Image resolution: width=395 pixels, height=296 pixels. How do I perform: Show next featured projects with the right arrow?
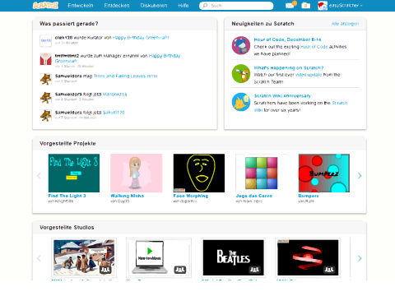pos(360,176)
